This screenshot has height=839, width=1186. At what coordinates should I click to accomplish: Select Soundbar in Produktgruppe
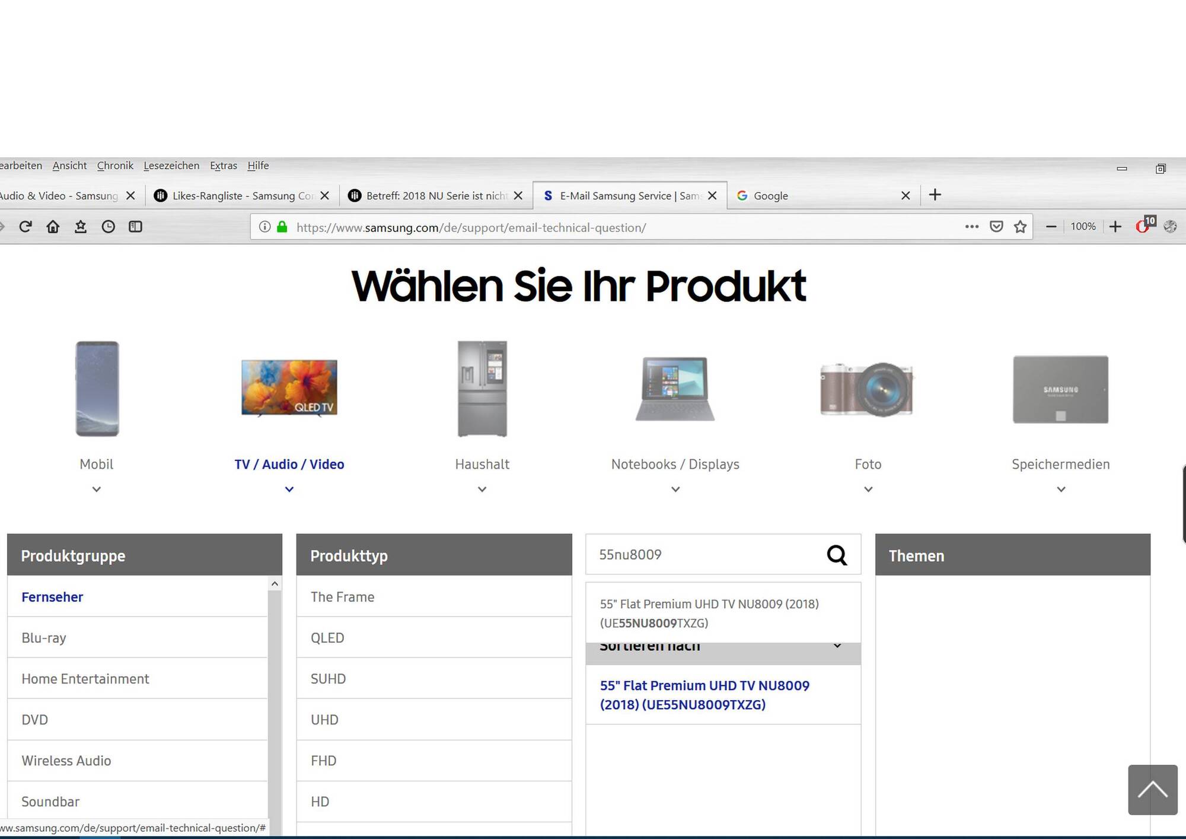[138, 801]
